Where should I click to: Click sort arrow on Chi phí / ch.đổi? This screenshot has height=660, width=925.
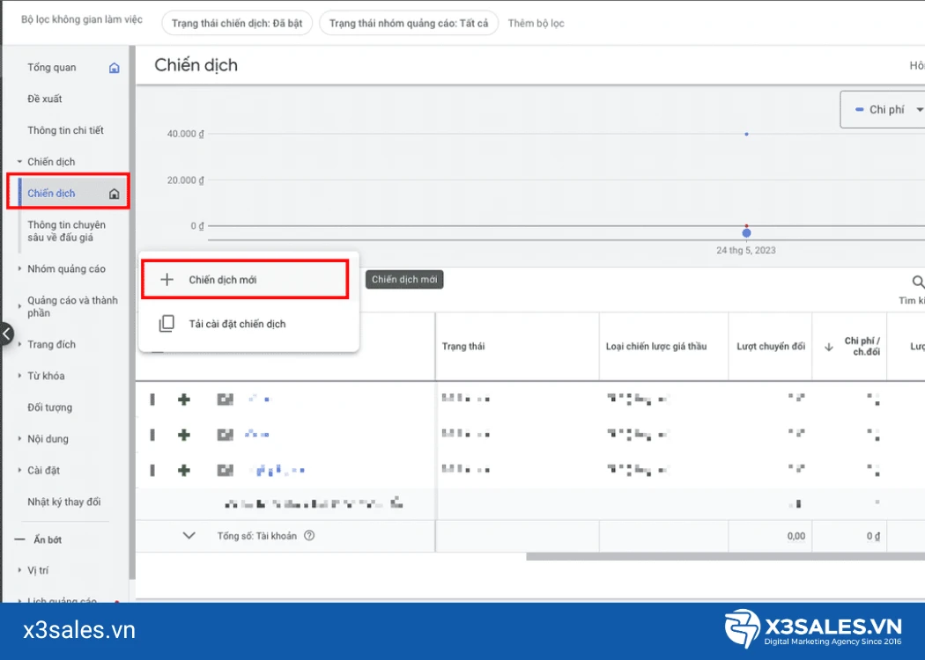[828, 347]
